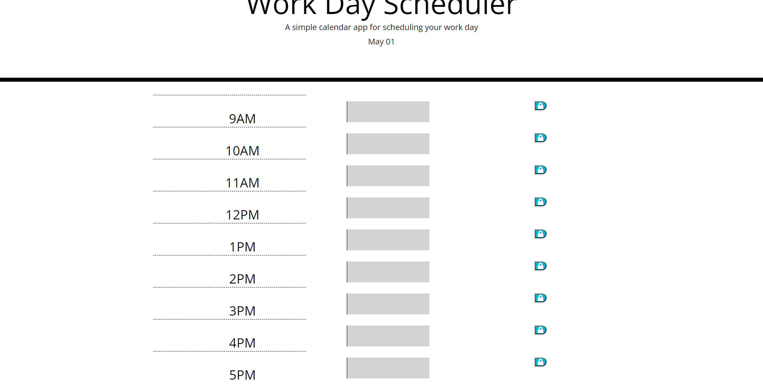Click the lock icon for the 10AM row
Viewport: 763px width, 388px height.
(x=540, y=138)
